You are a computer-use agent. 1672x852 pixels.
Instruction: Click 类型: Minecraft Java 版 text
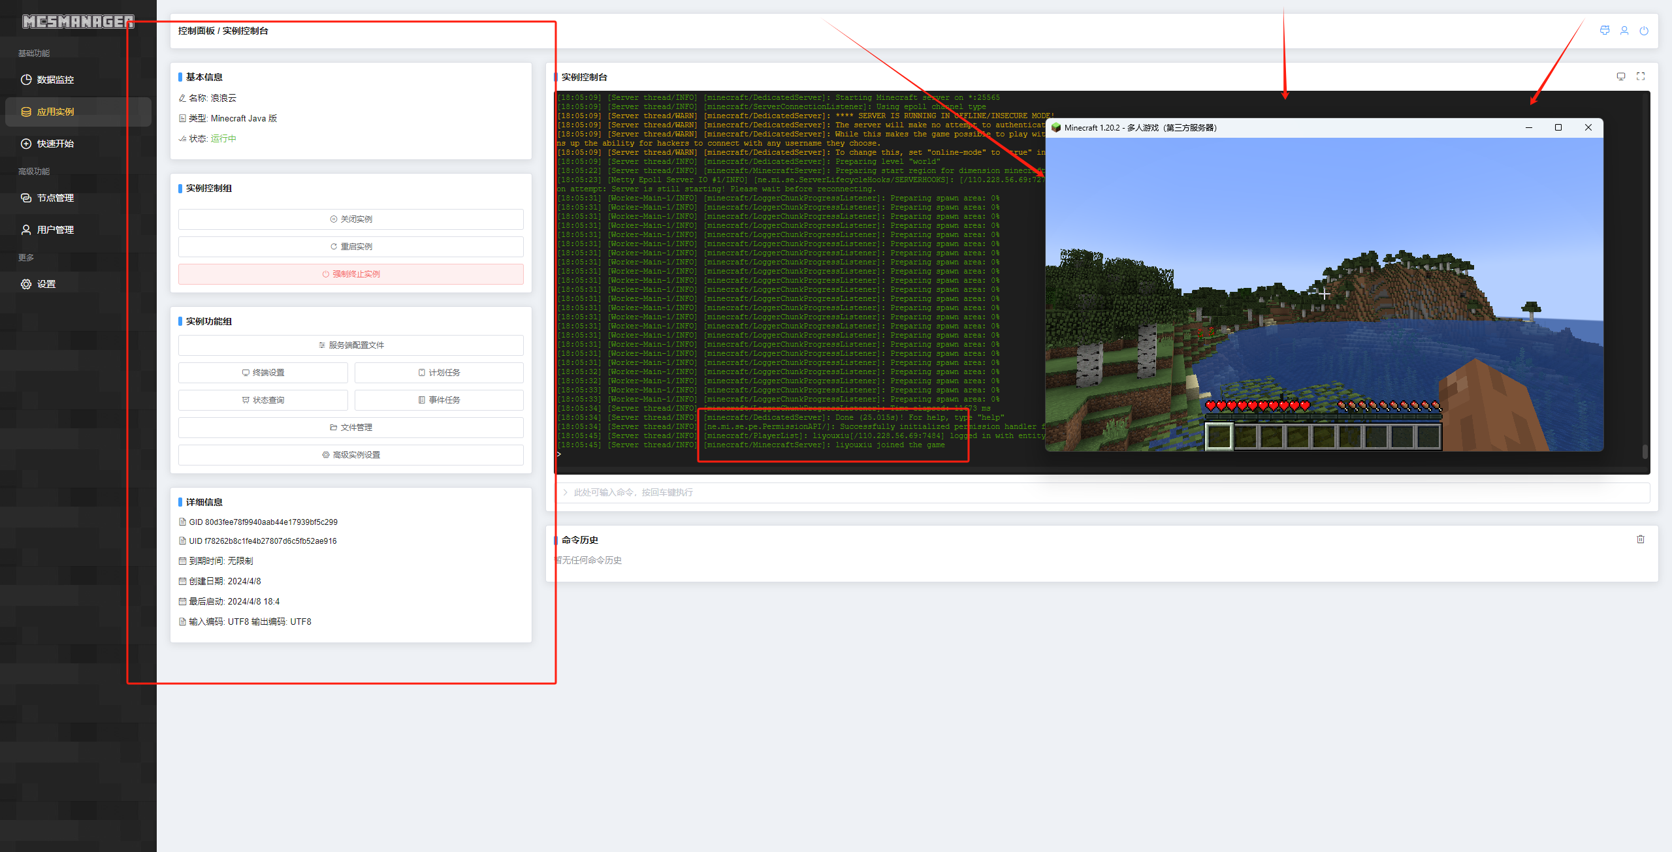point(233,118)
